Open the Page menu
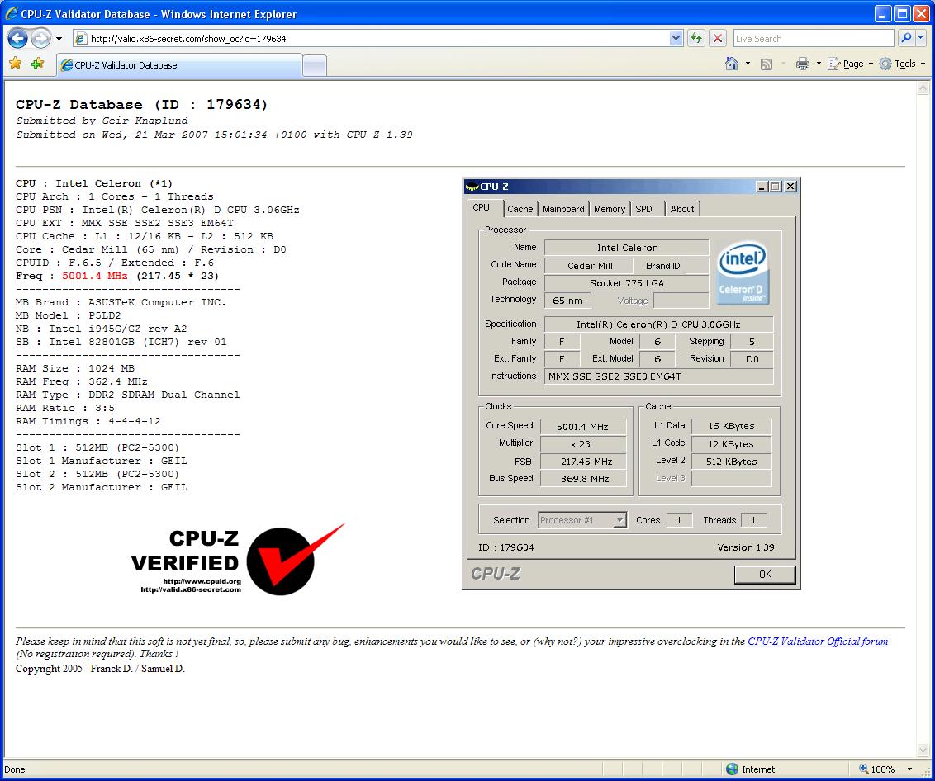Image resolution: width=935 pixels, height=781 pixels. click(850, 64)
